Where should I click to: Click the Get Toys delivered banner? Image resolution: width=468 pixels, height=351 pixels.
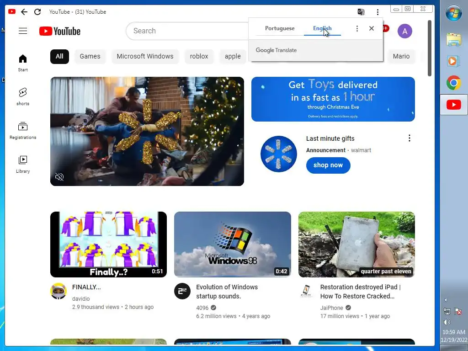[x=333, y=99]
